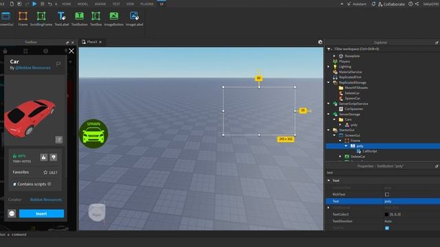Image resolution: width=440 pixels, height=247 pixels.
Task: Collapse the ServerScriptService node
Action: 329,104
